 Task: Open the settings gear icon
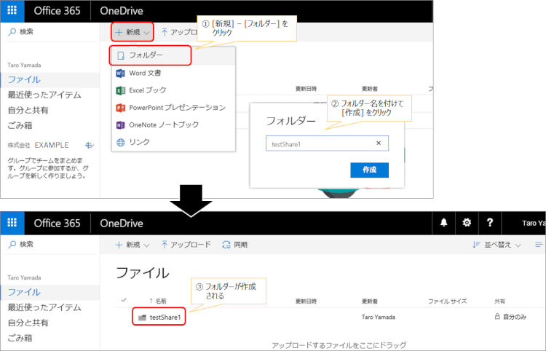point(467,223)
